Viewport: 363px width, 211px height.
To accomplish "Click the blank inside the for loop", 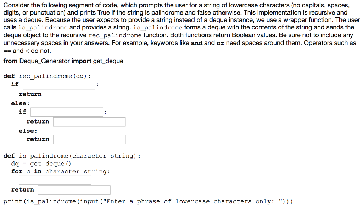I will coord(55,180).
